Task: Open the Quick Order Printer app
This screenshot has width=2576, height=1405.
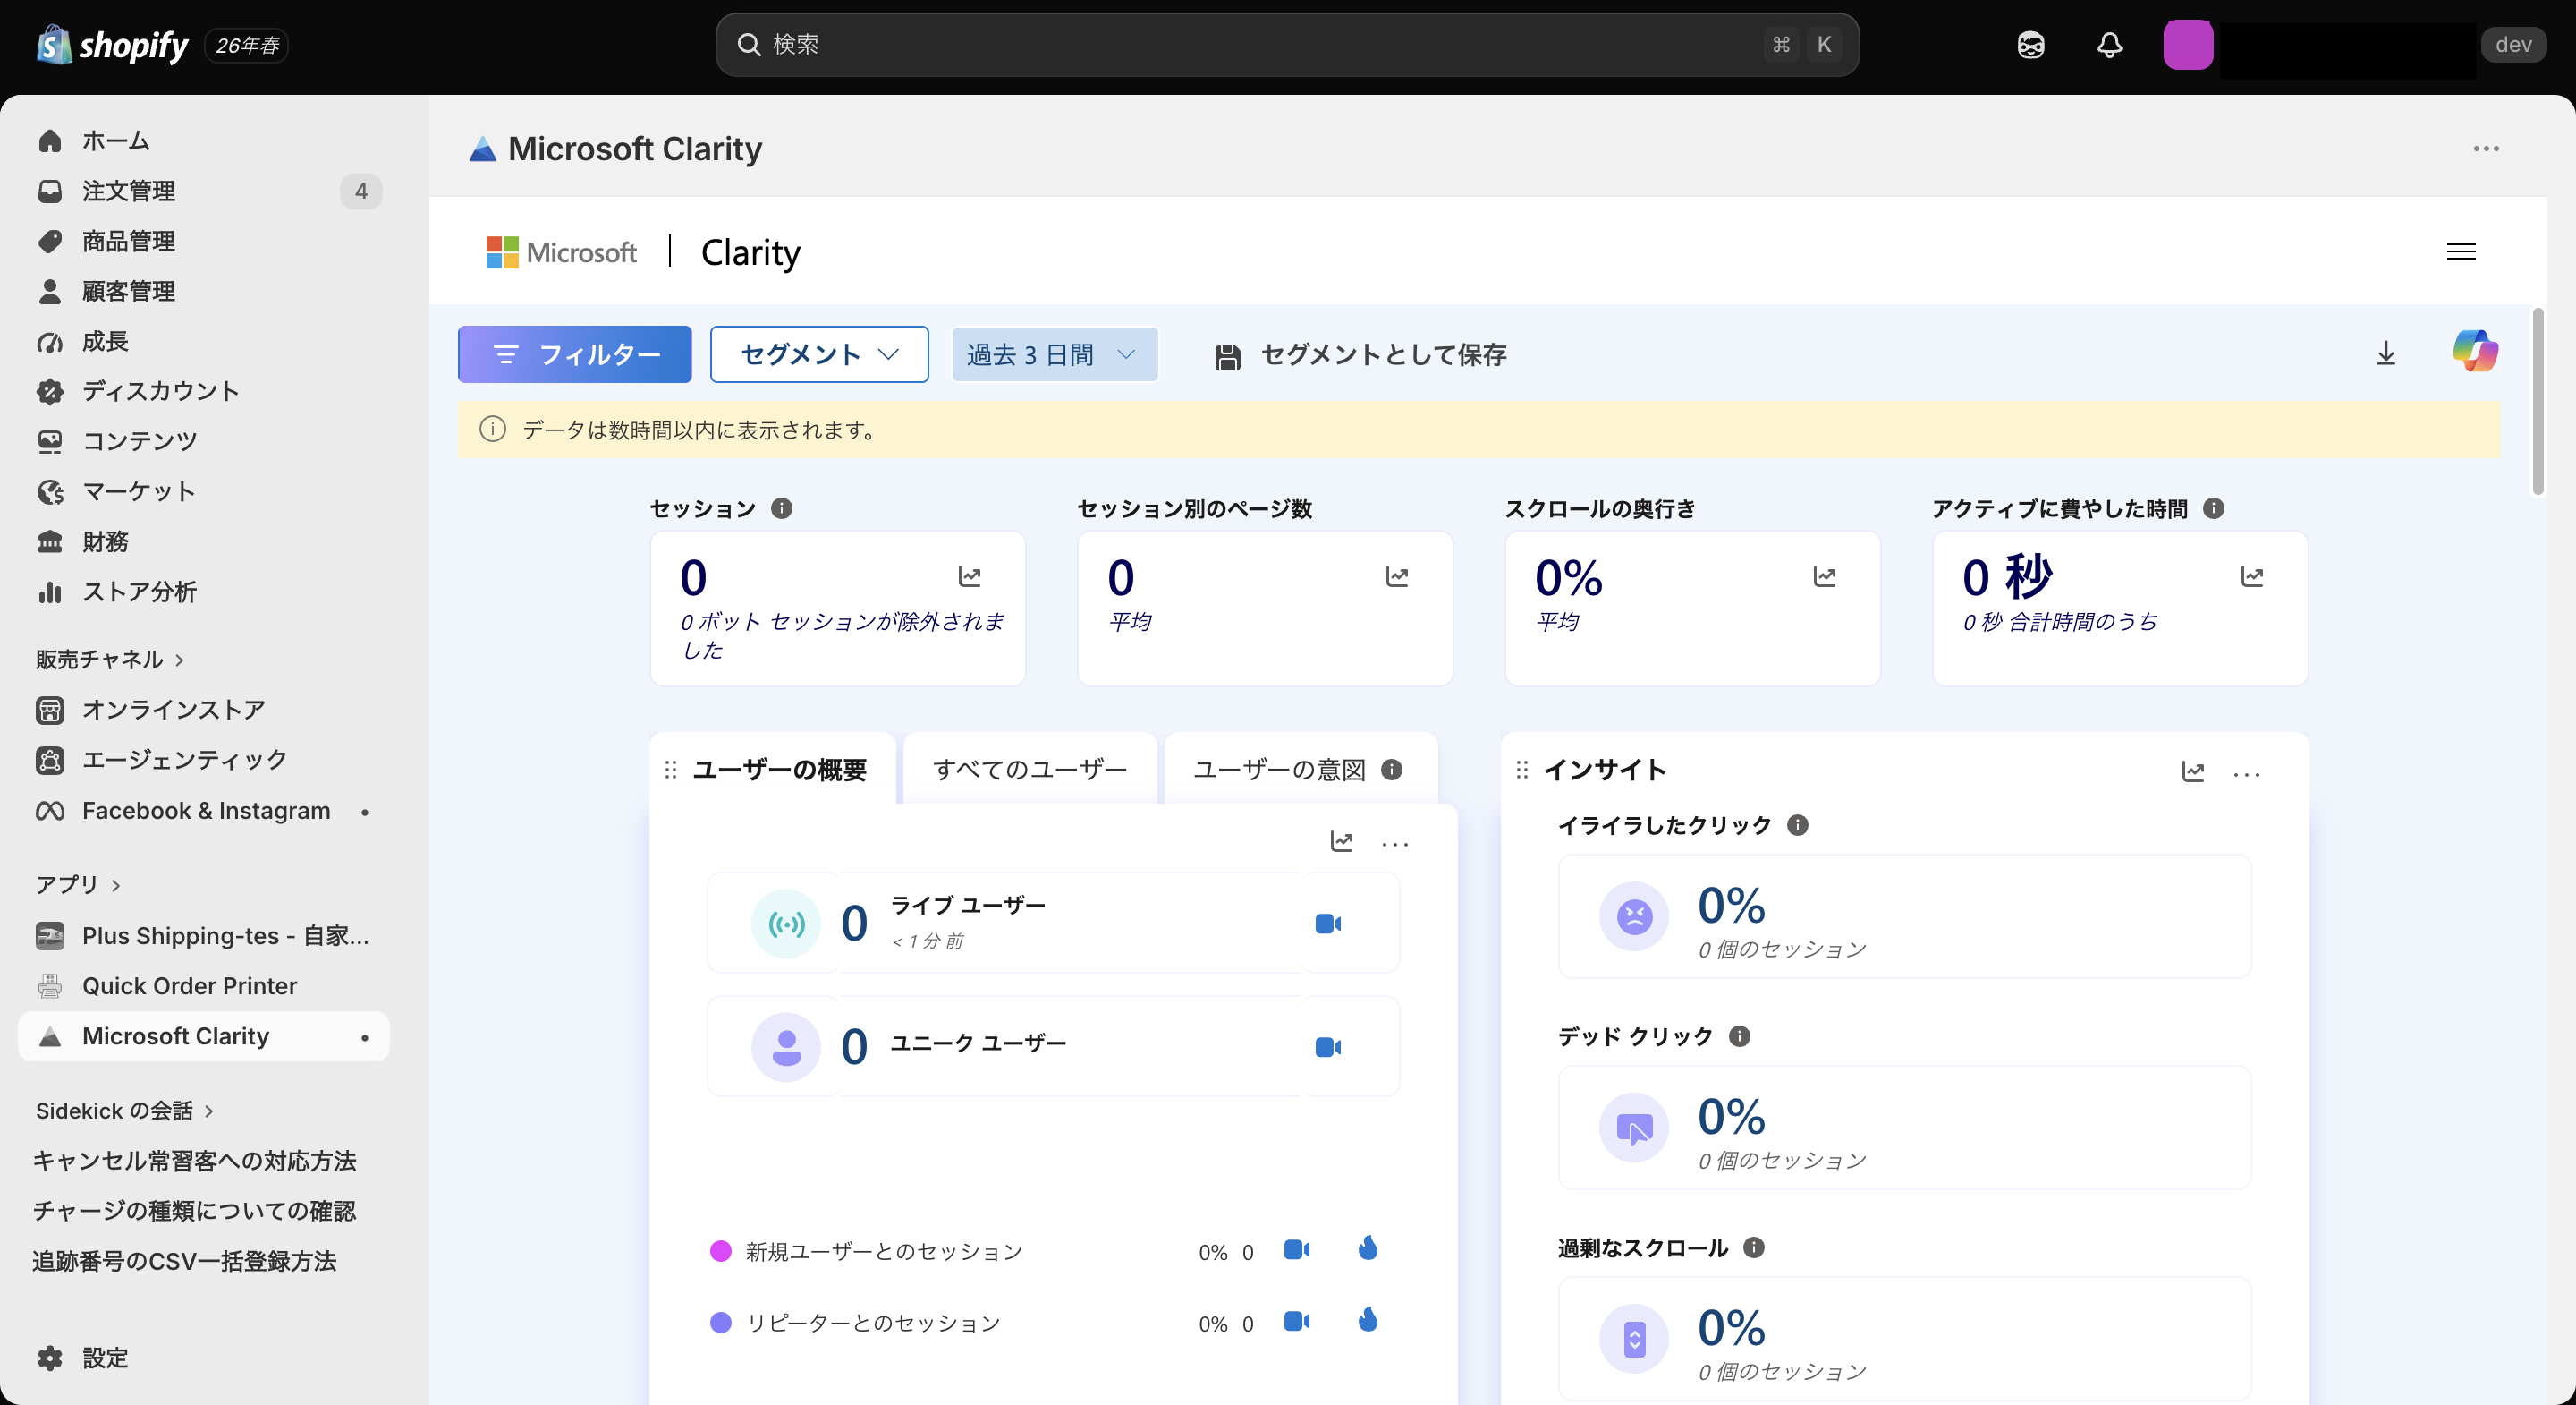Action: pos(204,985)
